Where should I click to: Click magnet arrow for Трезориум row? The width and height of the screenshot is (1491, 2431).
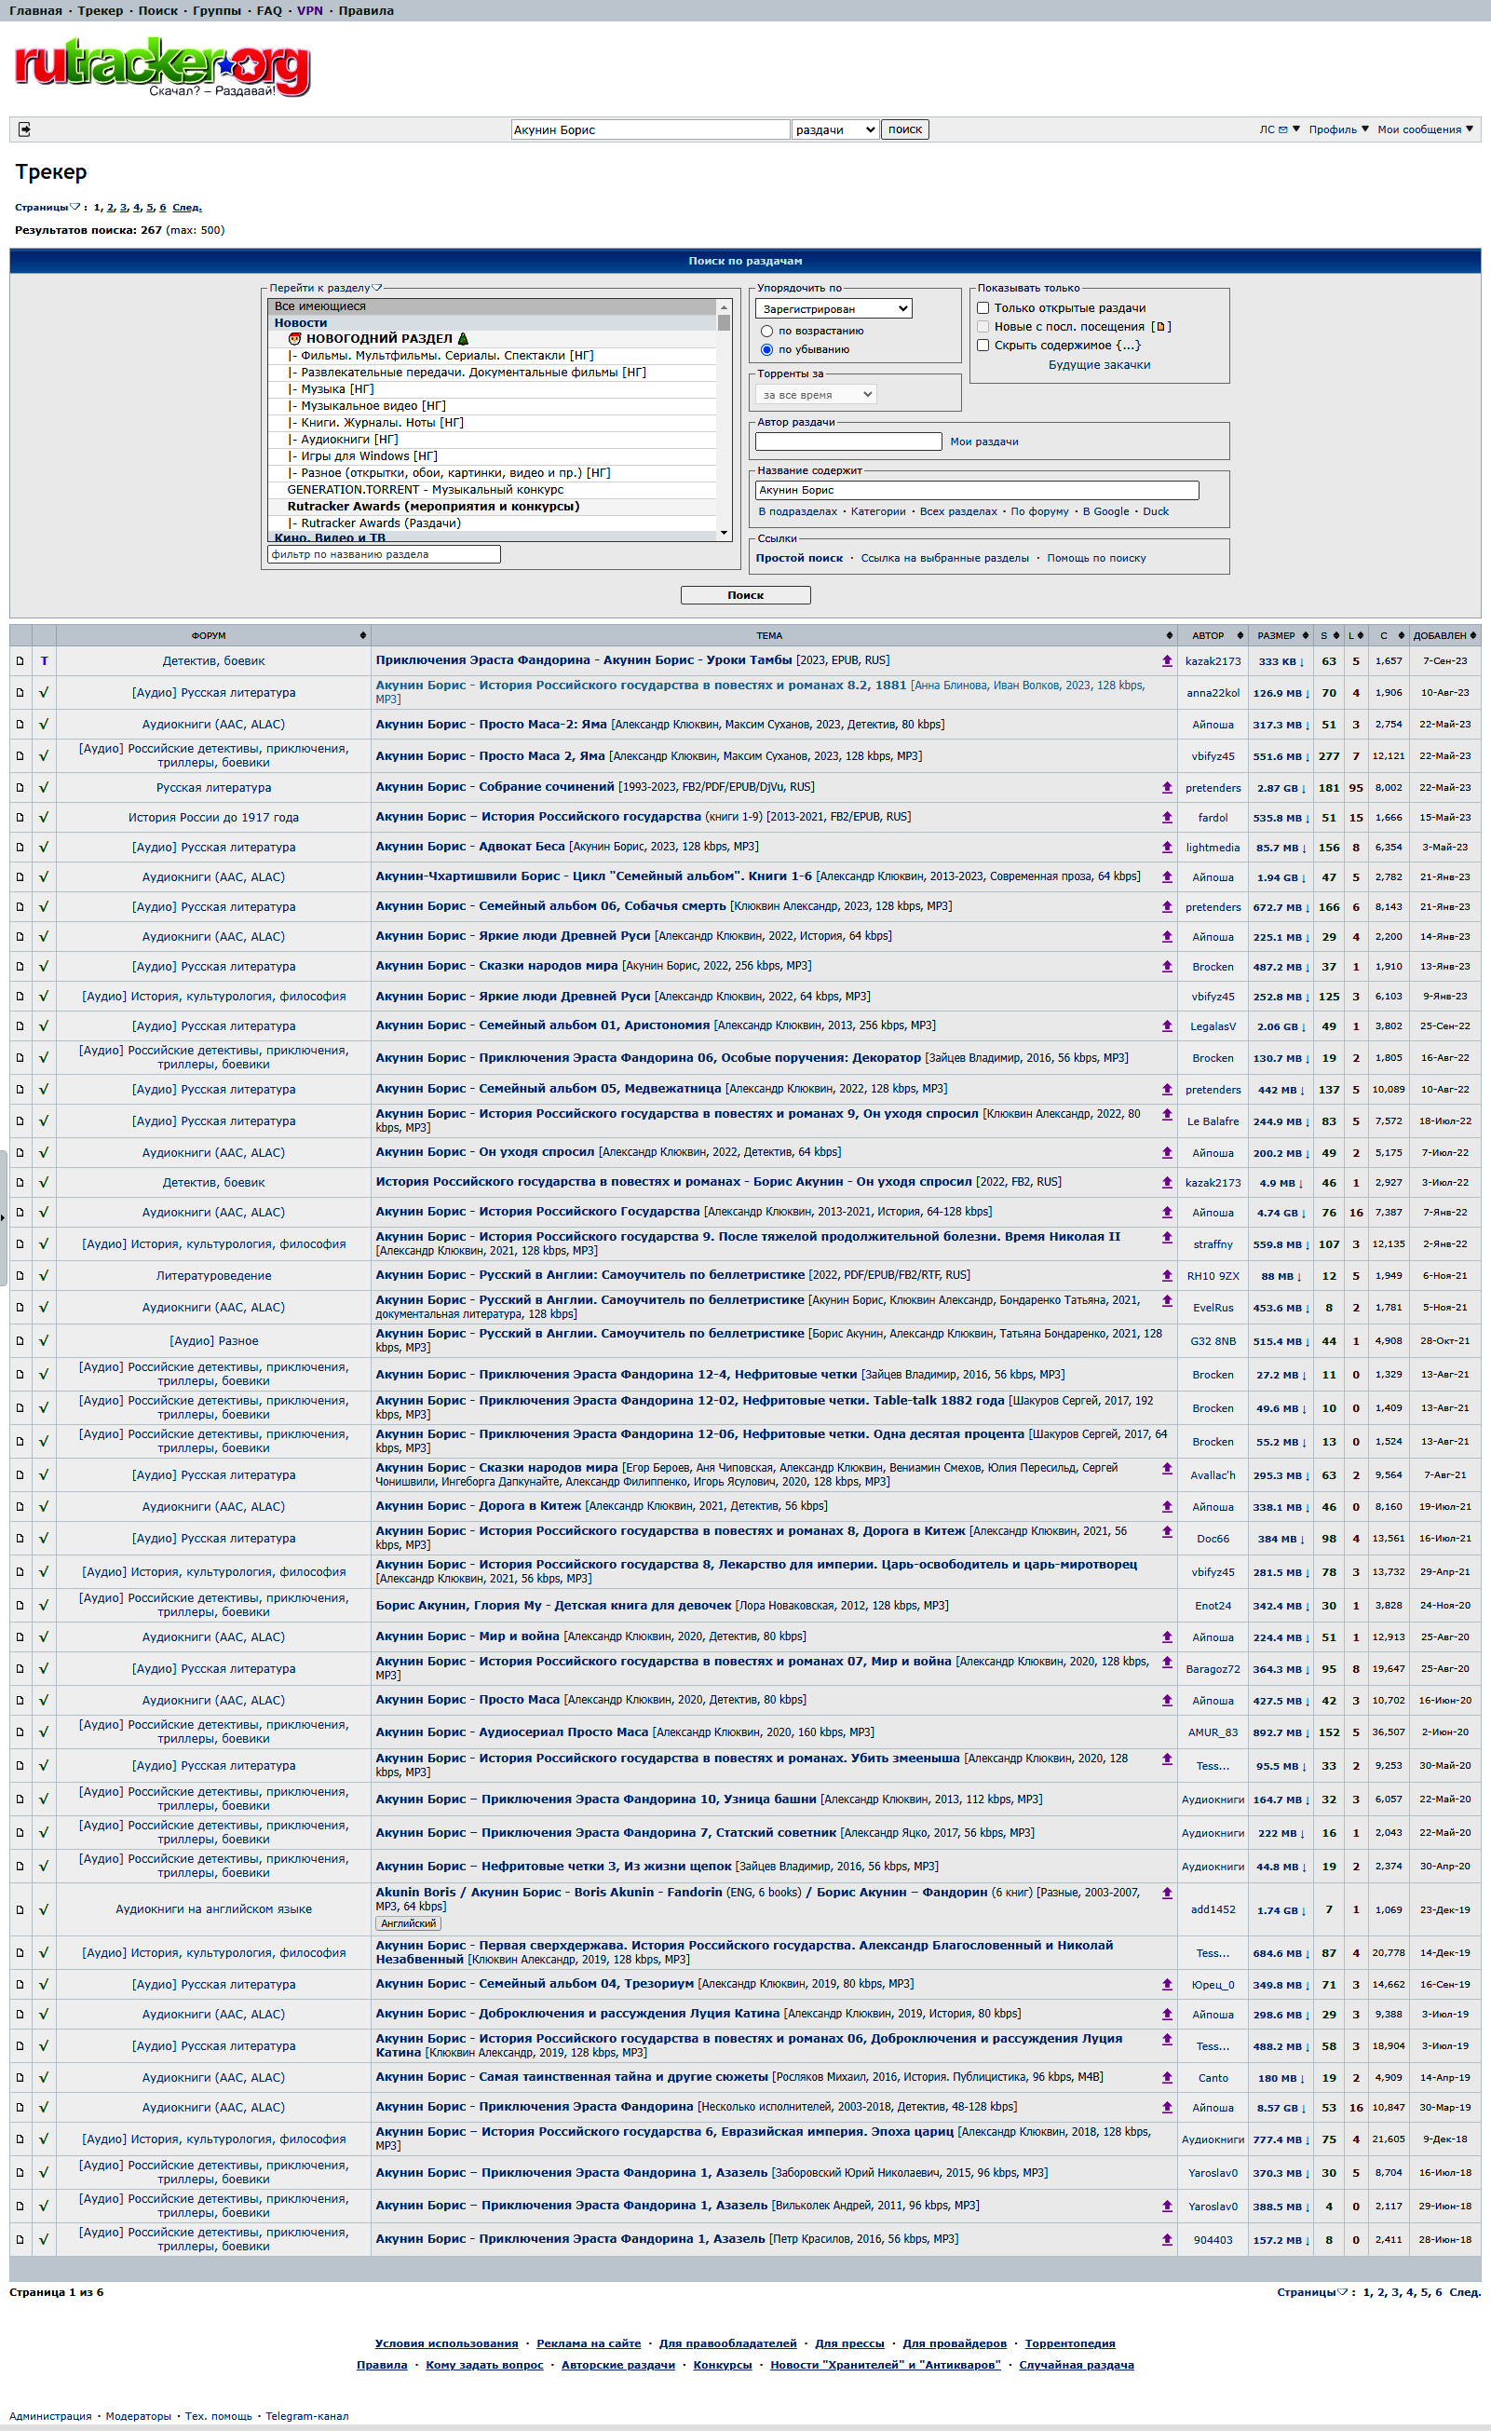click(x=1166, y=1984)
